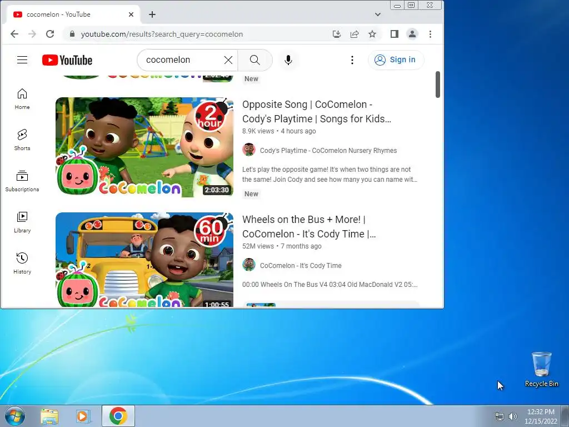Open Shorts in sidebar
This screenshot has height=427, width=569.
tap(22, 140)
